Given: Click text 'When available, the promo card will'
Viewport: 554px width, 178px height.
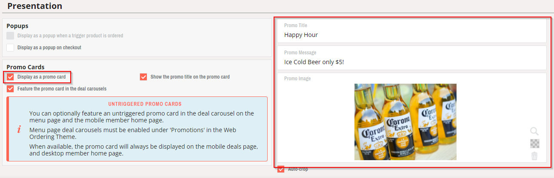Looking at the screenshot, I should click(x=143, y=150).
